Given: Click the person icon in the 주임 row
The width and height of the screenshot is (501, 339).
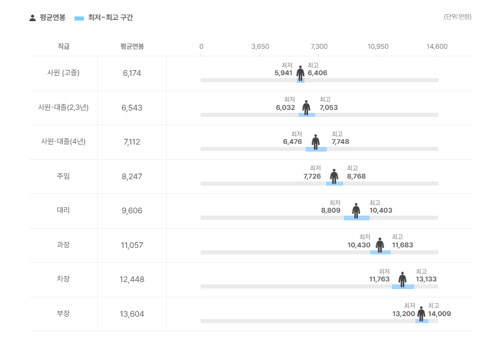Looking at the screenshot, I should 334,176.
